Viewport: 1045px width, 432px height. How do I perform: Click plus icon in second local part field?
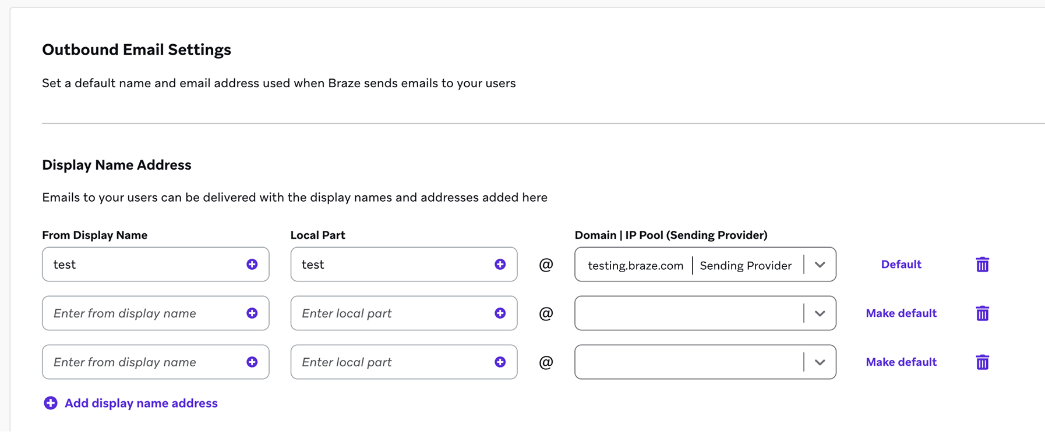pos(500,313)
